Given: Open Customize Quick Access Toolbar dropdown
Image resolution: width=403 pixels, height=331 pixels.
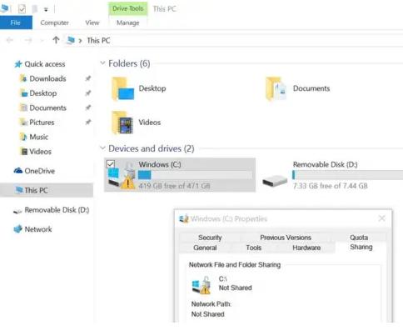Looking at the screenshot, I should pyautogui.click(x=46, y=9).
